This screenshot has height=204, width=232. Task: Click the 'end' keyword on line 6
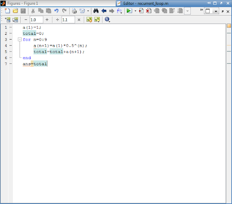click(26, 58)
